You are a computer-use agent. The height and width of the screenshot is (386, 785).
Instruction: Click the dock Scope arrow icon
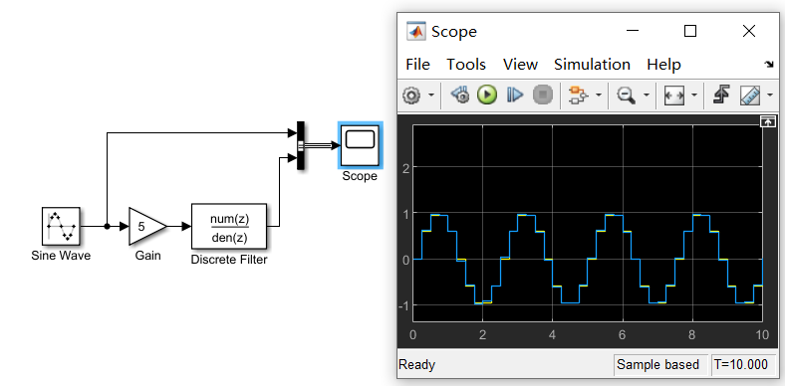click(x=768, y=64)
